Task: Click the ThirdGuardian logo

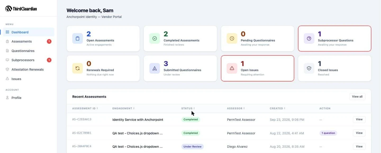Action: click(x=21, y=9)
